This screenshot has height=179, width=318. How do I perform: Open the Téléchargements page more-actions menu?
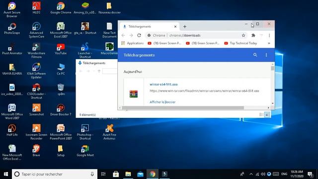tap(266, 55)
